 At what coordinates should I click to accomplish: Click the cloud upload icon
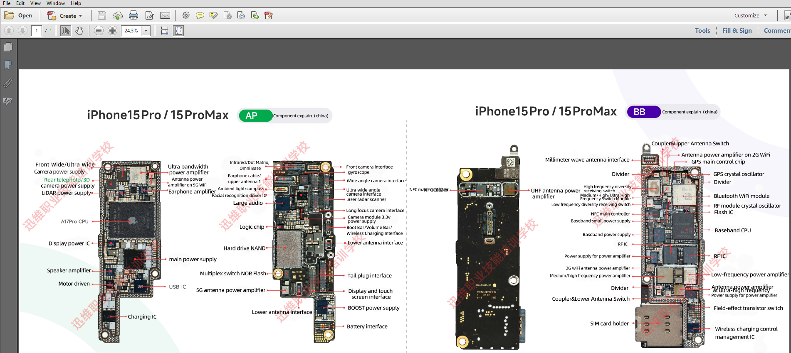click(118, 16)
